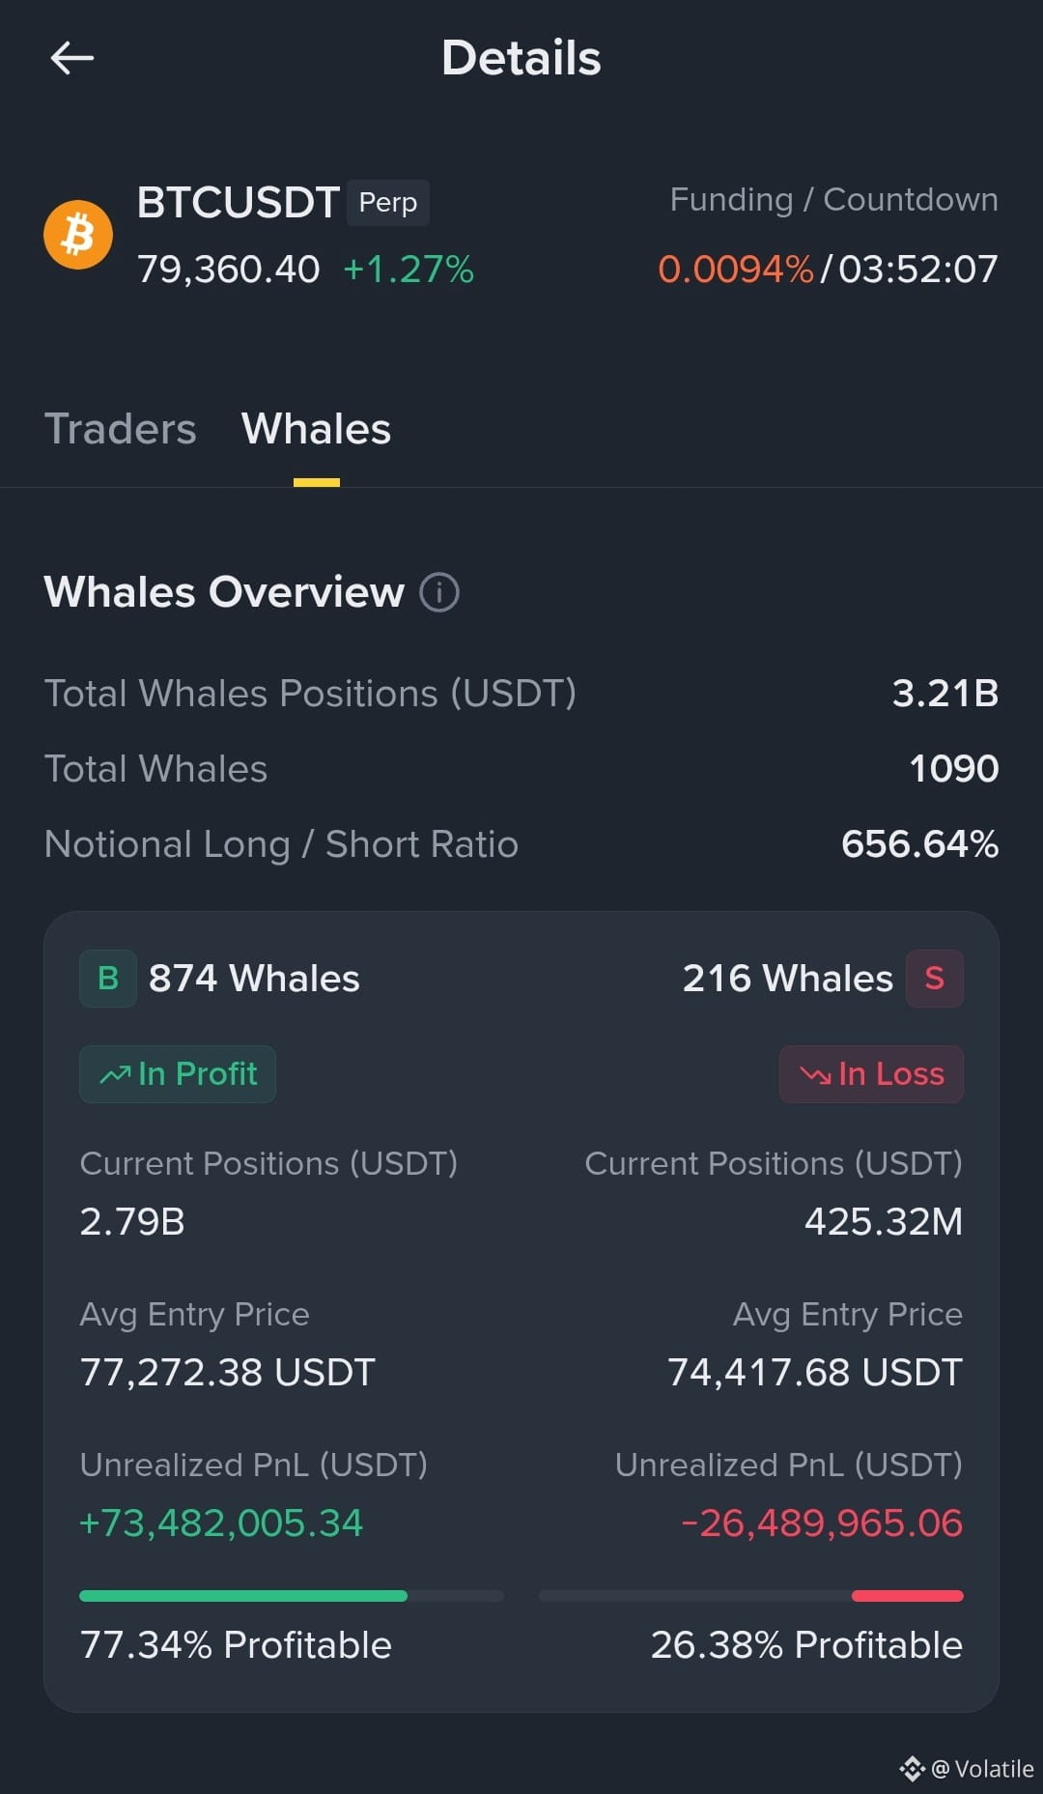
Task: Select the In Loss trend-down tag
Action: (871, 1074)
